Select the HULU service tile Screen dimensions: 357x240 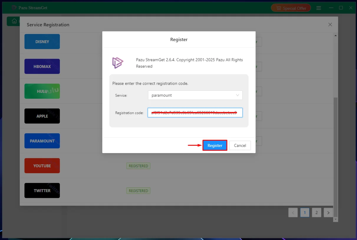click(42, 91)
